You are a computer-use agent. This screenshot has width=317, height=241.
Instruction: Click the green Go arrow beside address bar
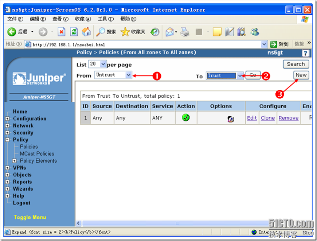coord(274,44)
